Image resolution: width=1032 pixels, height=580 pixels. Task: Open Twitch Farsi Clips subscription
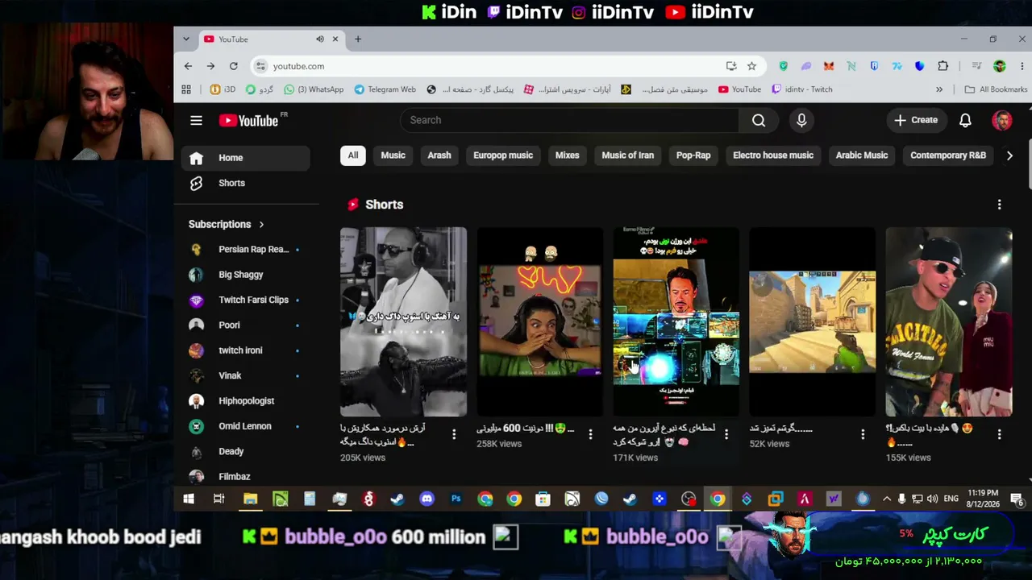[x=245, y=300]
